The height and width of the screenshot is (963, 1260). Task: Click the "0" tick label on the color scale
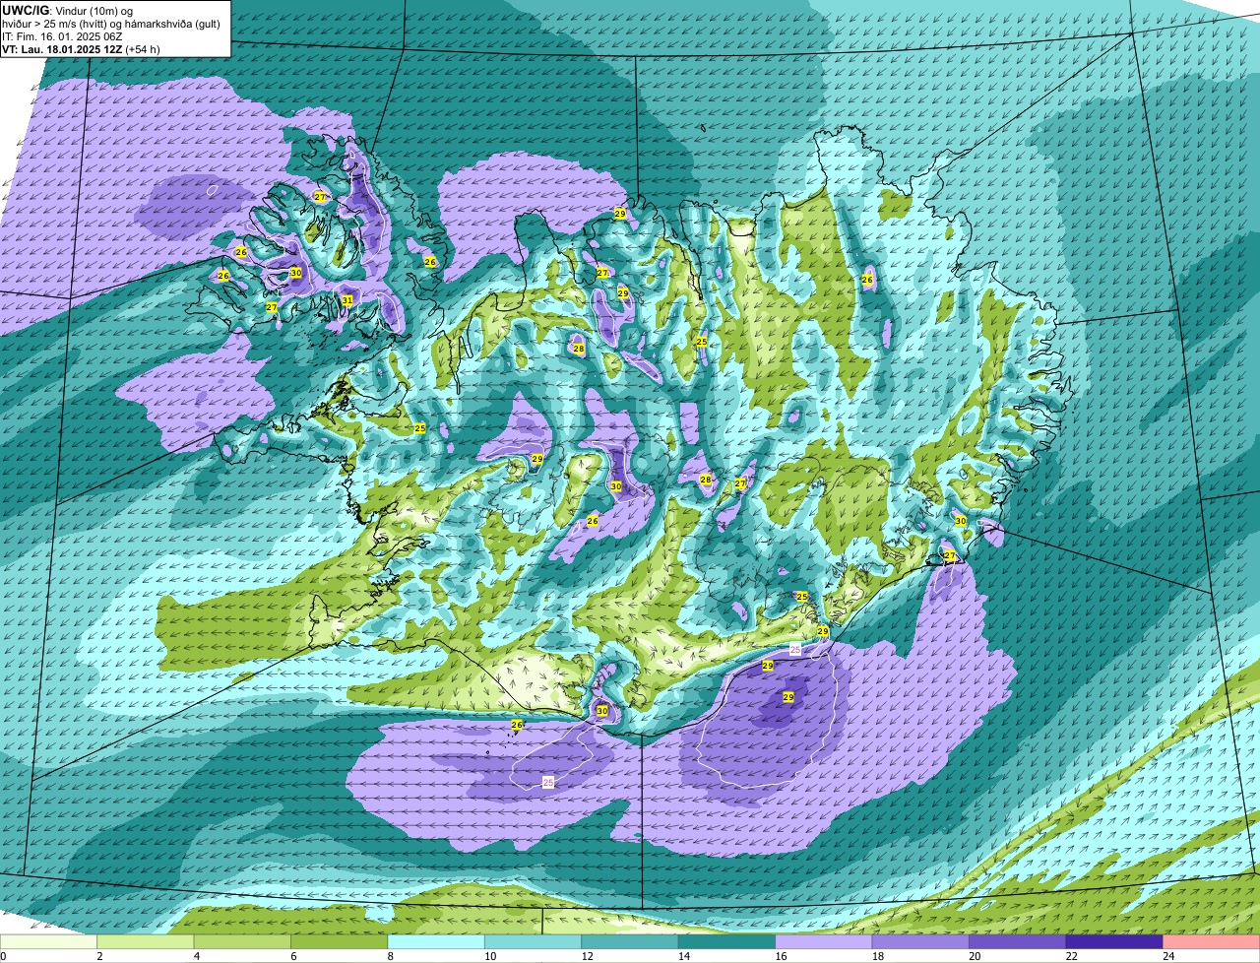3,956
